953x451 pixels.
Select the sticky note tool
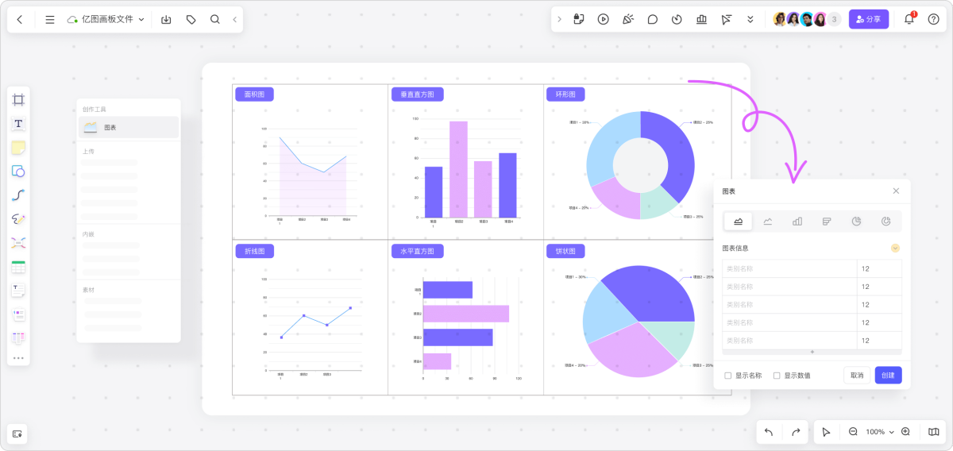(x=18, y=148)
